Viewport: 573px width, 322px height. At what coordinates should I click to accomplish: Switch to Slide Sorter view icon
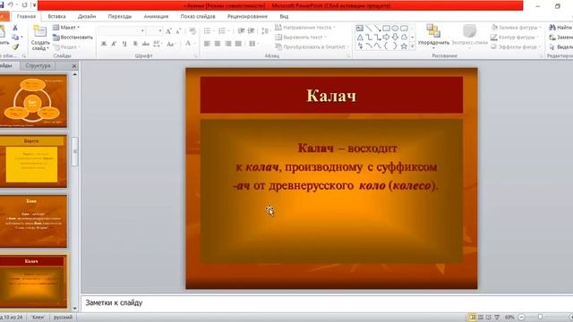tap(481, 318)
